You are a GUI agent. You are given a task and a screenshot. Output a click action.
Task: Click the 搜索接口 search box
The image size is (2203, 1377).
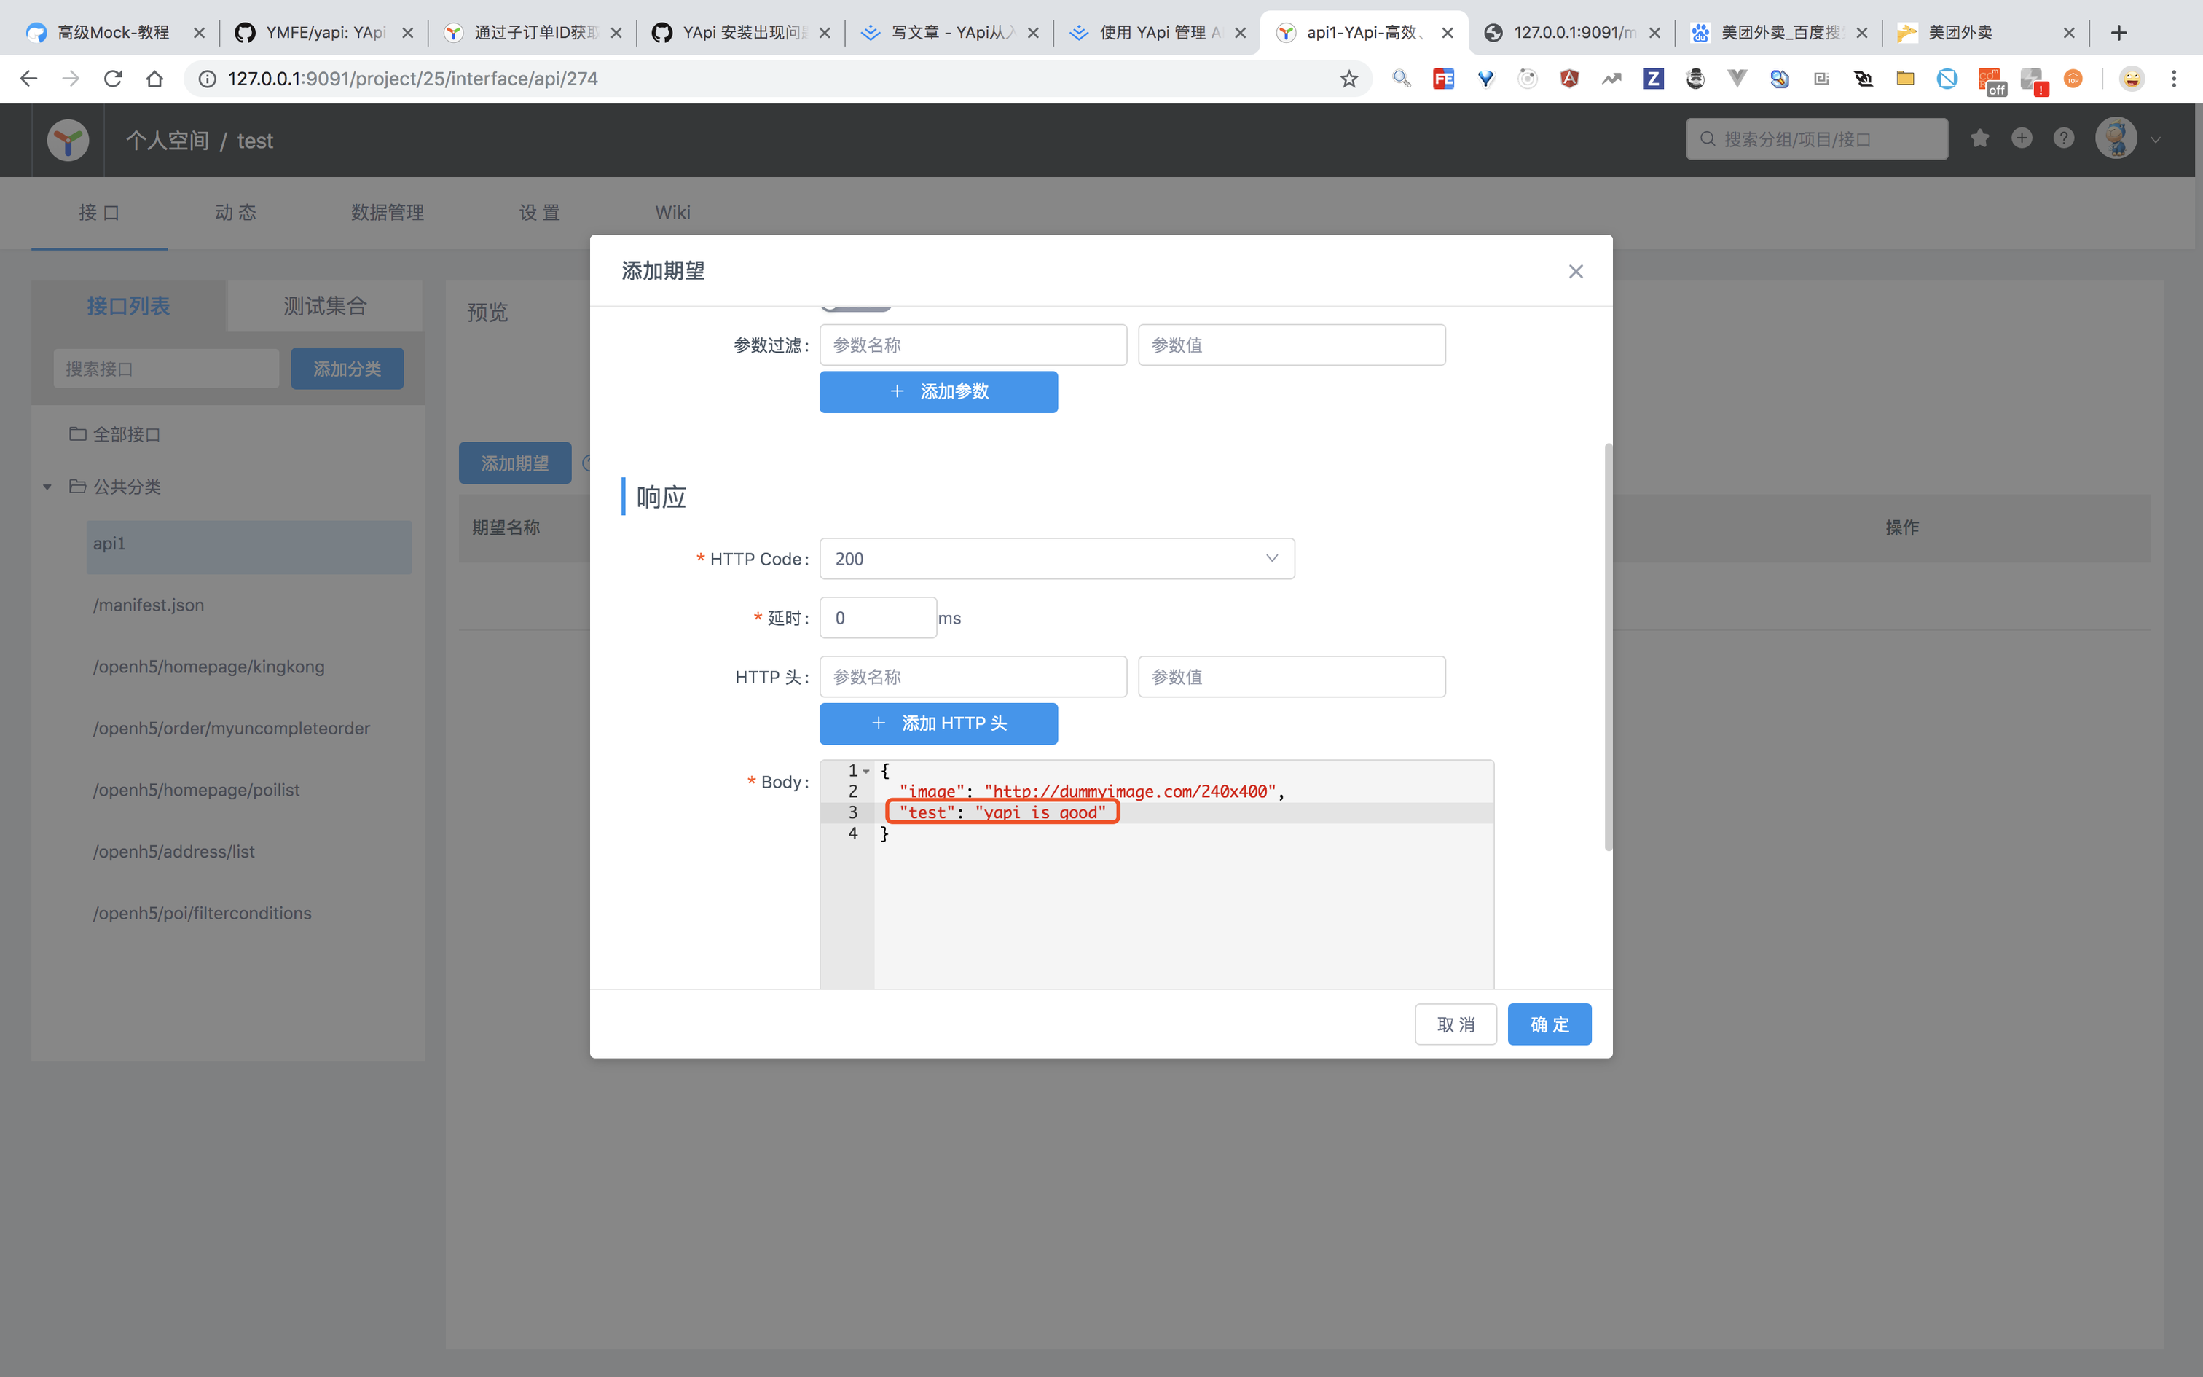165,369
